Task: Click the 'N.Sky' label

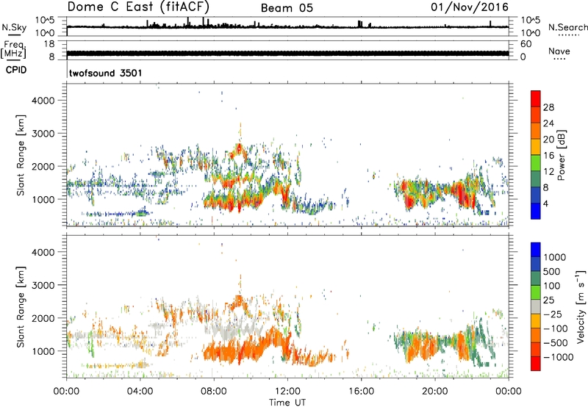Action: [14, 27]
